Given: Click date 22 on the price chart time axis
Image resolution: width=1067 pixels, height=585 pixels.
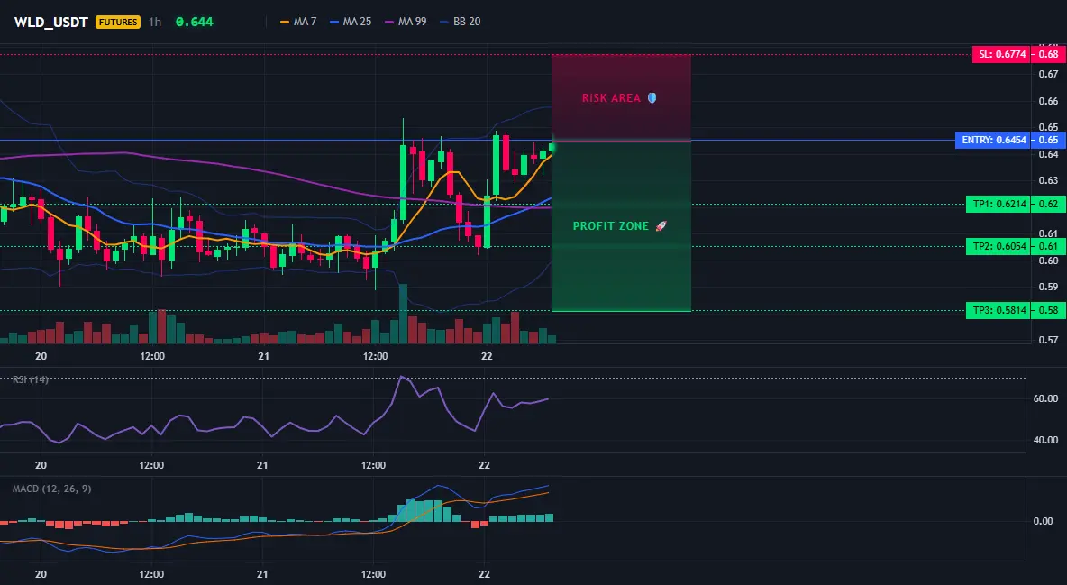Looking at the screenshot, I should (487, 356).
